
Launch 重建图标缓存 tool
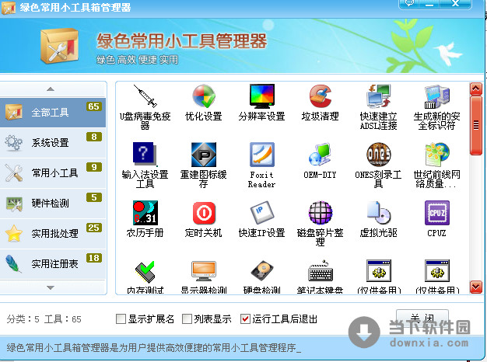coord(203,165)
